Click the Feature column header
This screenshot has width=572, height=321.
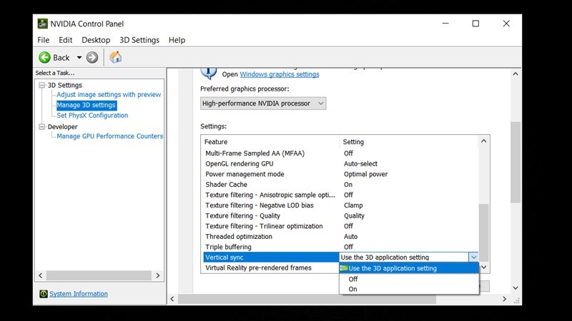(x=270, y=142)
